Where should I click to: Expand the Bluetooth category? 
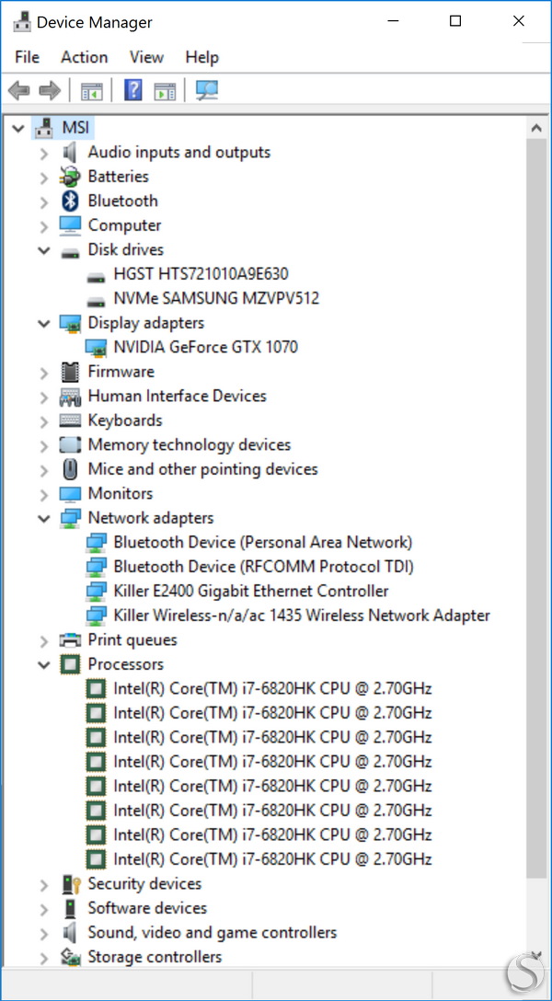(x=43, y=201)
